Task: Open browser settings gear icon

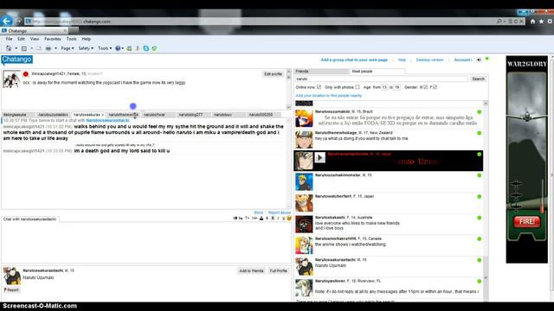Action: point(551,22)
